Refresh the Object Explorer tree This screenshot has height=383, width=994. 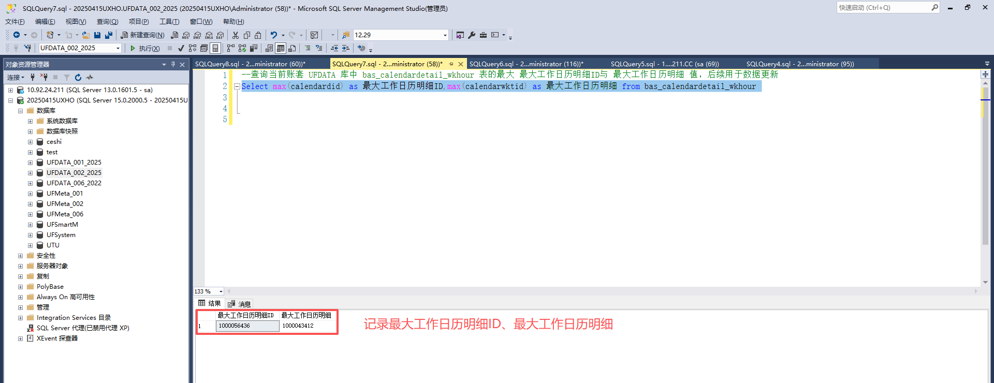(x=78, y=77)
